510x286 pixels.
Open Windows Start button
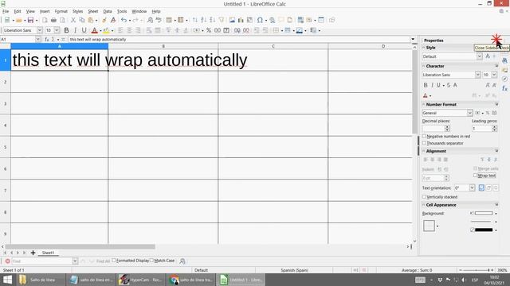[7, 280]
